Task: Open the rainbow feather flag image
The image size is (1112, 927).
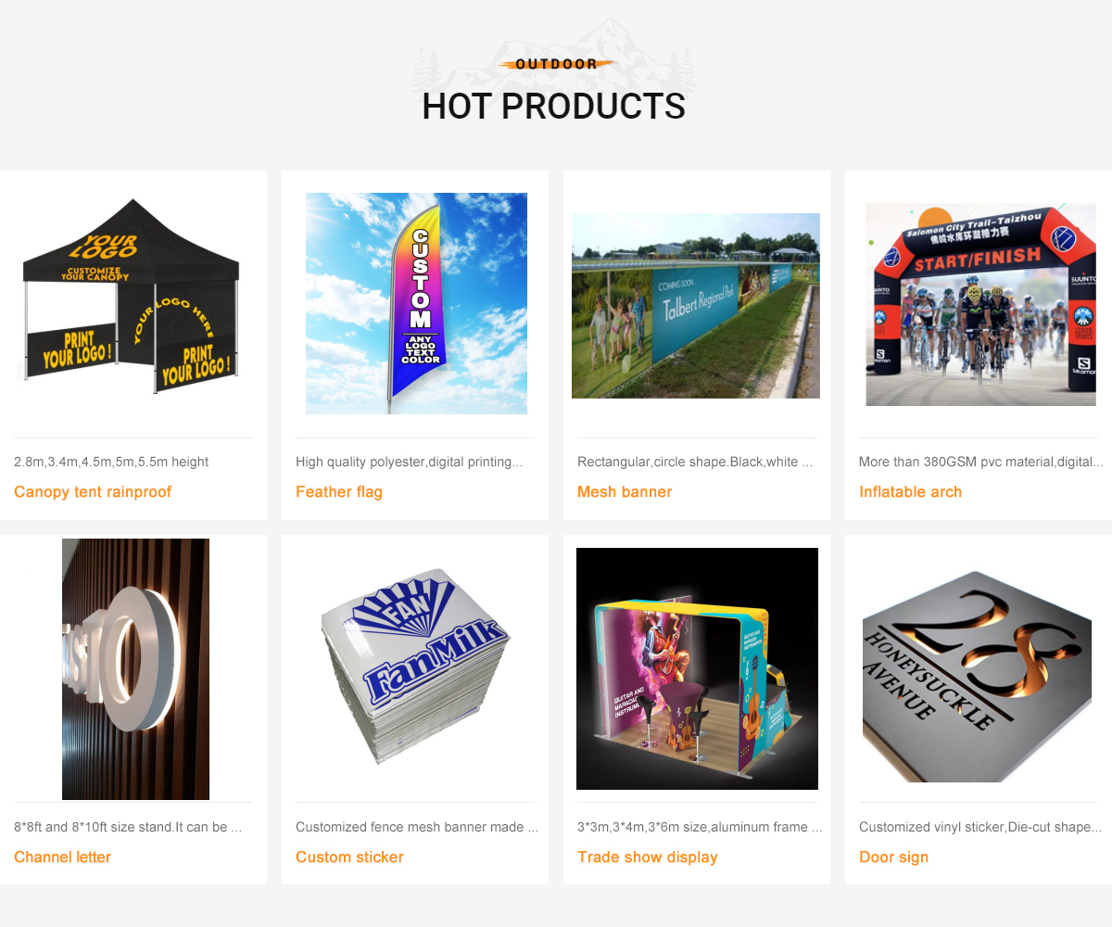Action: click(x=416, y=303)
